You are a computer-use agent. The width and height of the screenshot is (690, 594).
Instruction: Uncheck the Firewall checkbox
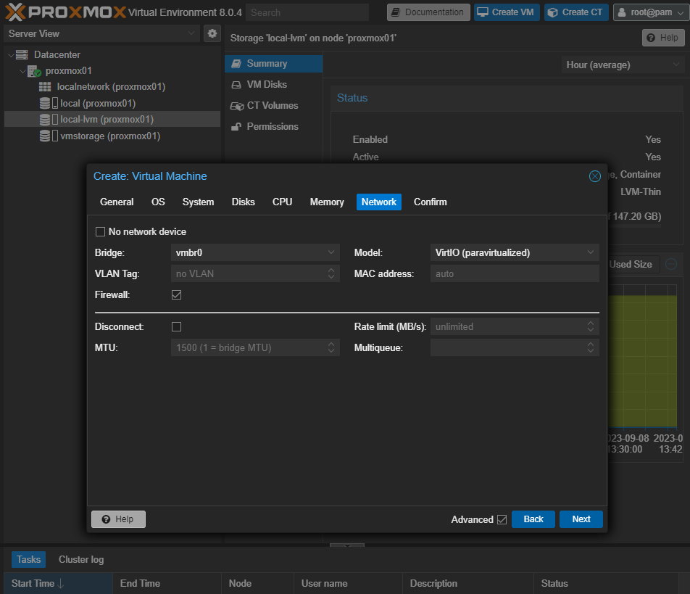[176, 295]
